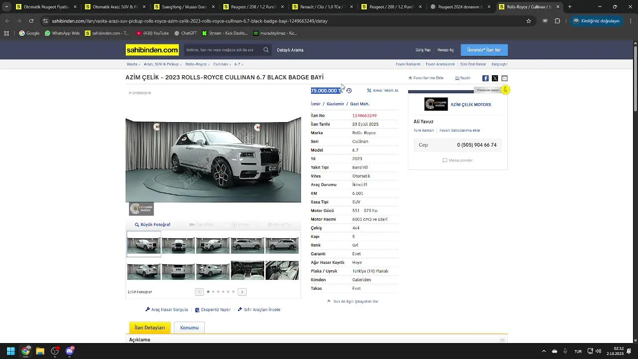Click the site search input field
This screenshot has height=359, width=638.
223,50
